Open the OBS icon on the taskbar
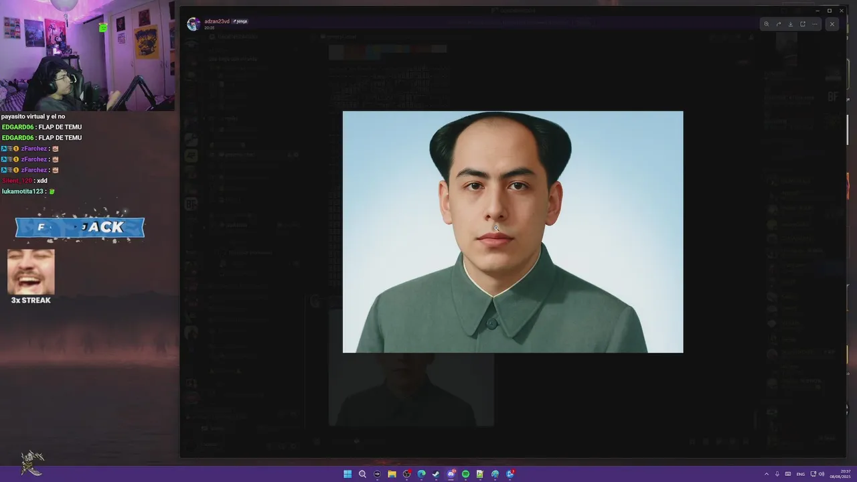The height and width of the screenshot is (482, 857). pos(406,474)
